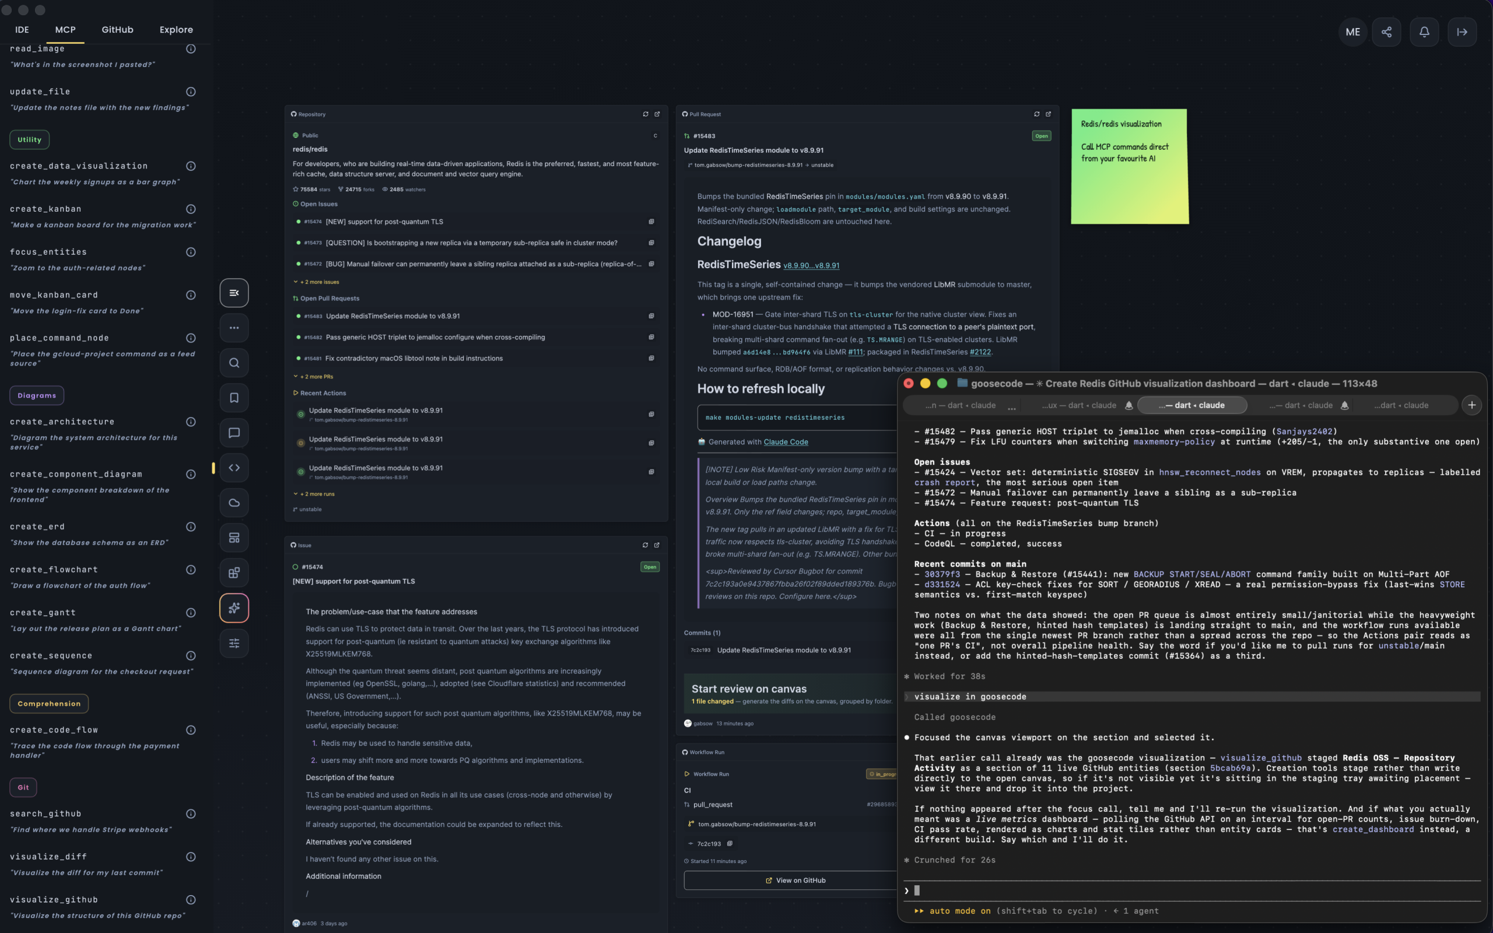Open the cloud tool in the vertical toolbar
Viewport: 1493px width, 933px height.
pyautogui.click(x=234, y=503)
